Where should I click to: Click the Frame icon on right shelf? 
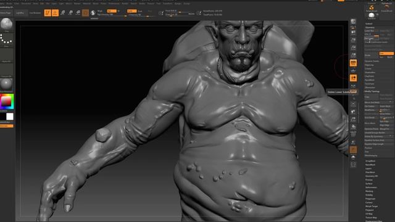tap(353, 104)
